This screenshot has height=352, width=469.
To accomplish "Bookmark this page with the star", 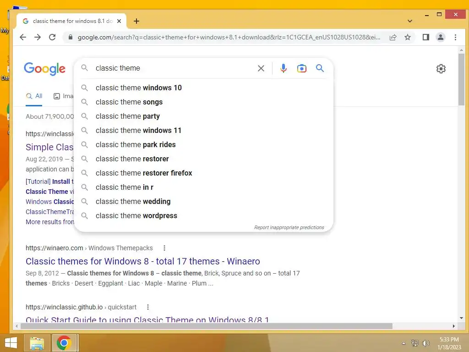I will pos(407,37).
